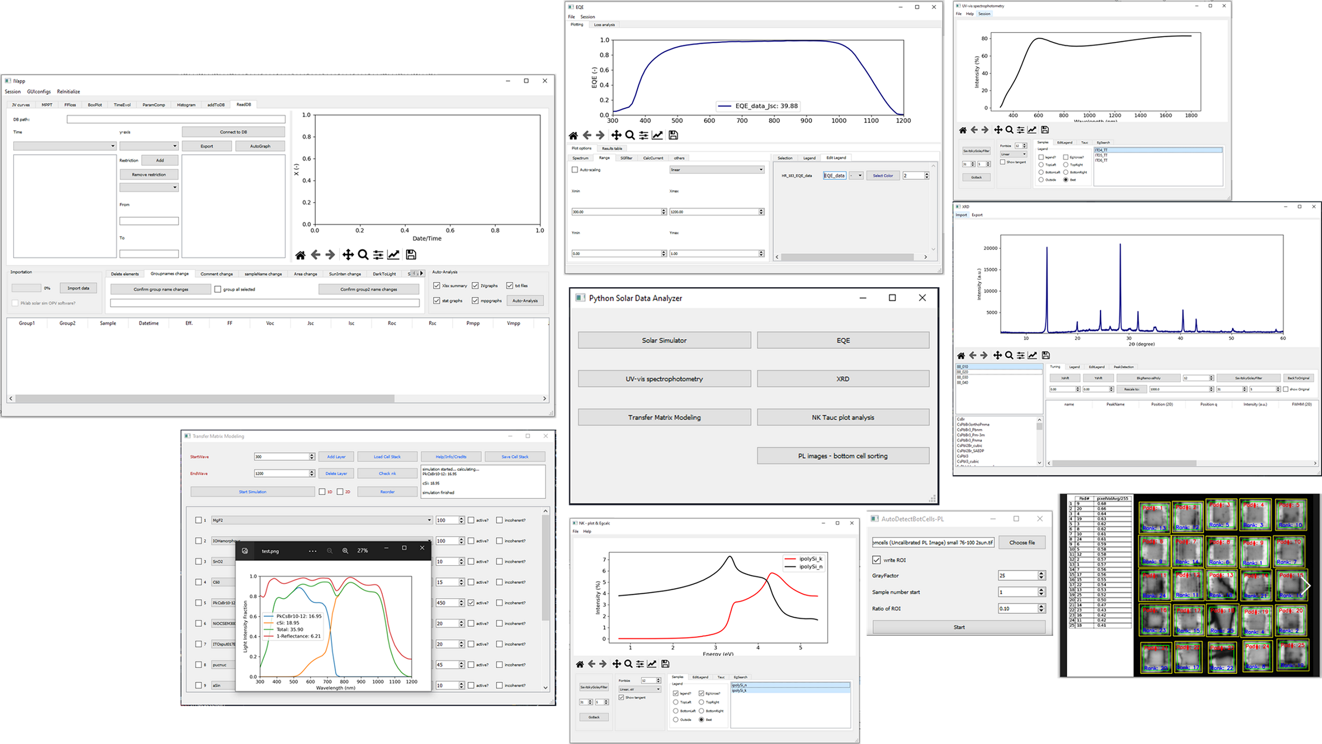This screenshot has height=744, width=1322.
Task: Toggle the write ROI checkbox
Action: point(876,560)
